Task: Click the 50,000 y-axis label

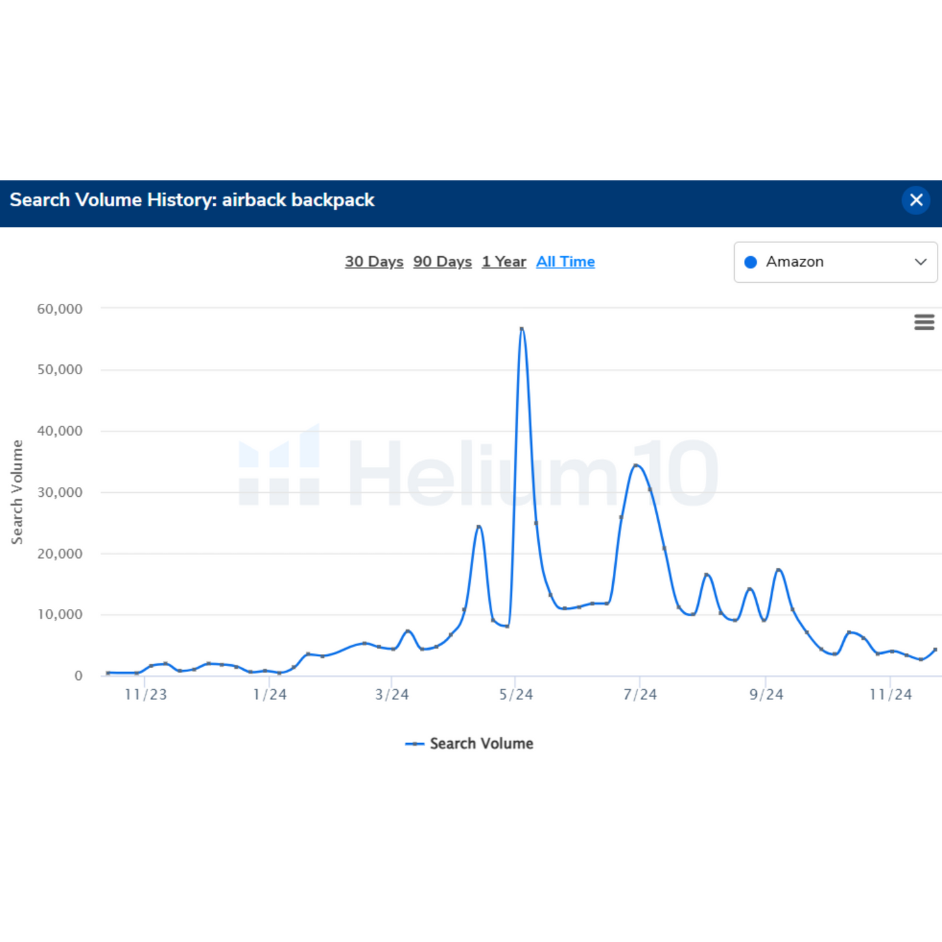Action: coord(60,370)
